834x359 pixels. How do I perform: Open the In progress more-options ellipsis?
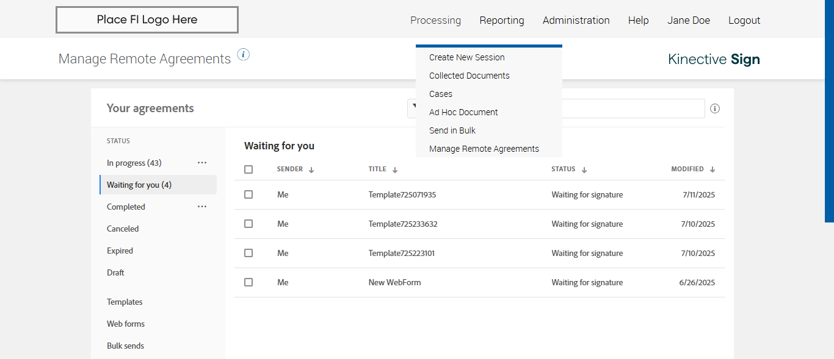tap(202, 163)
